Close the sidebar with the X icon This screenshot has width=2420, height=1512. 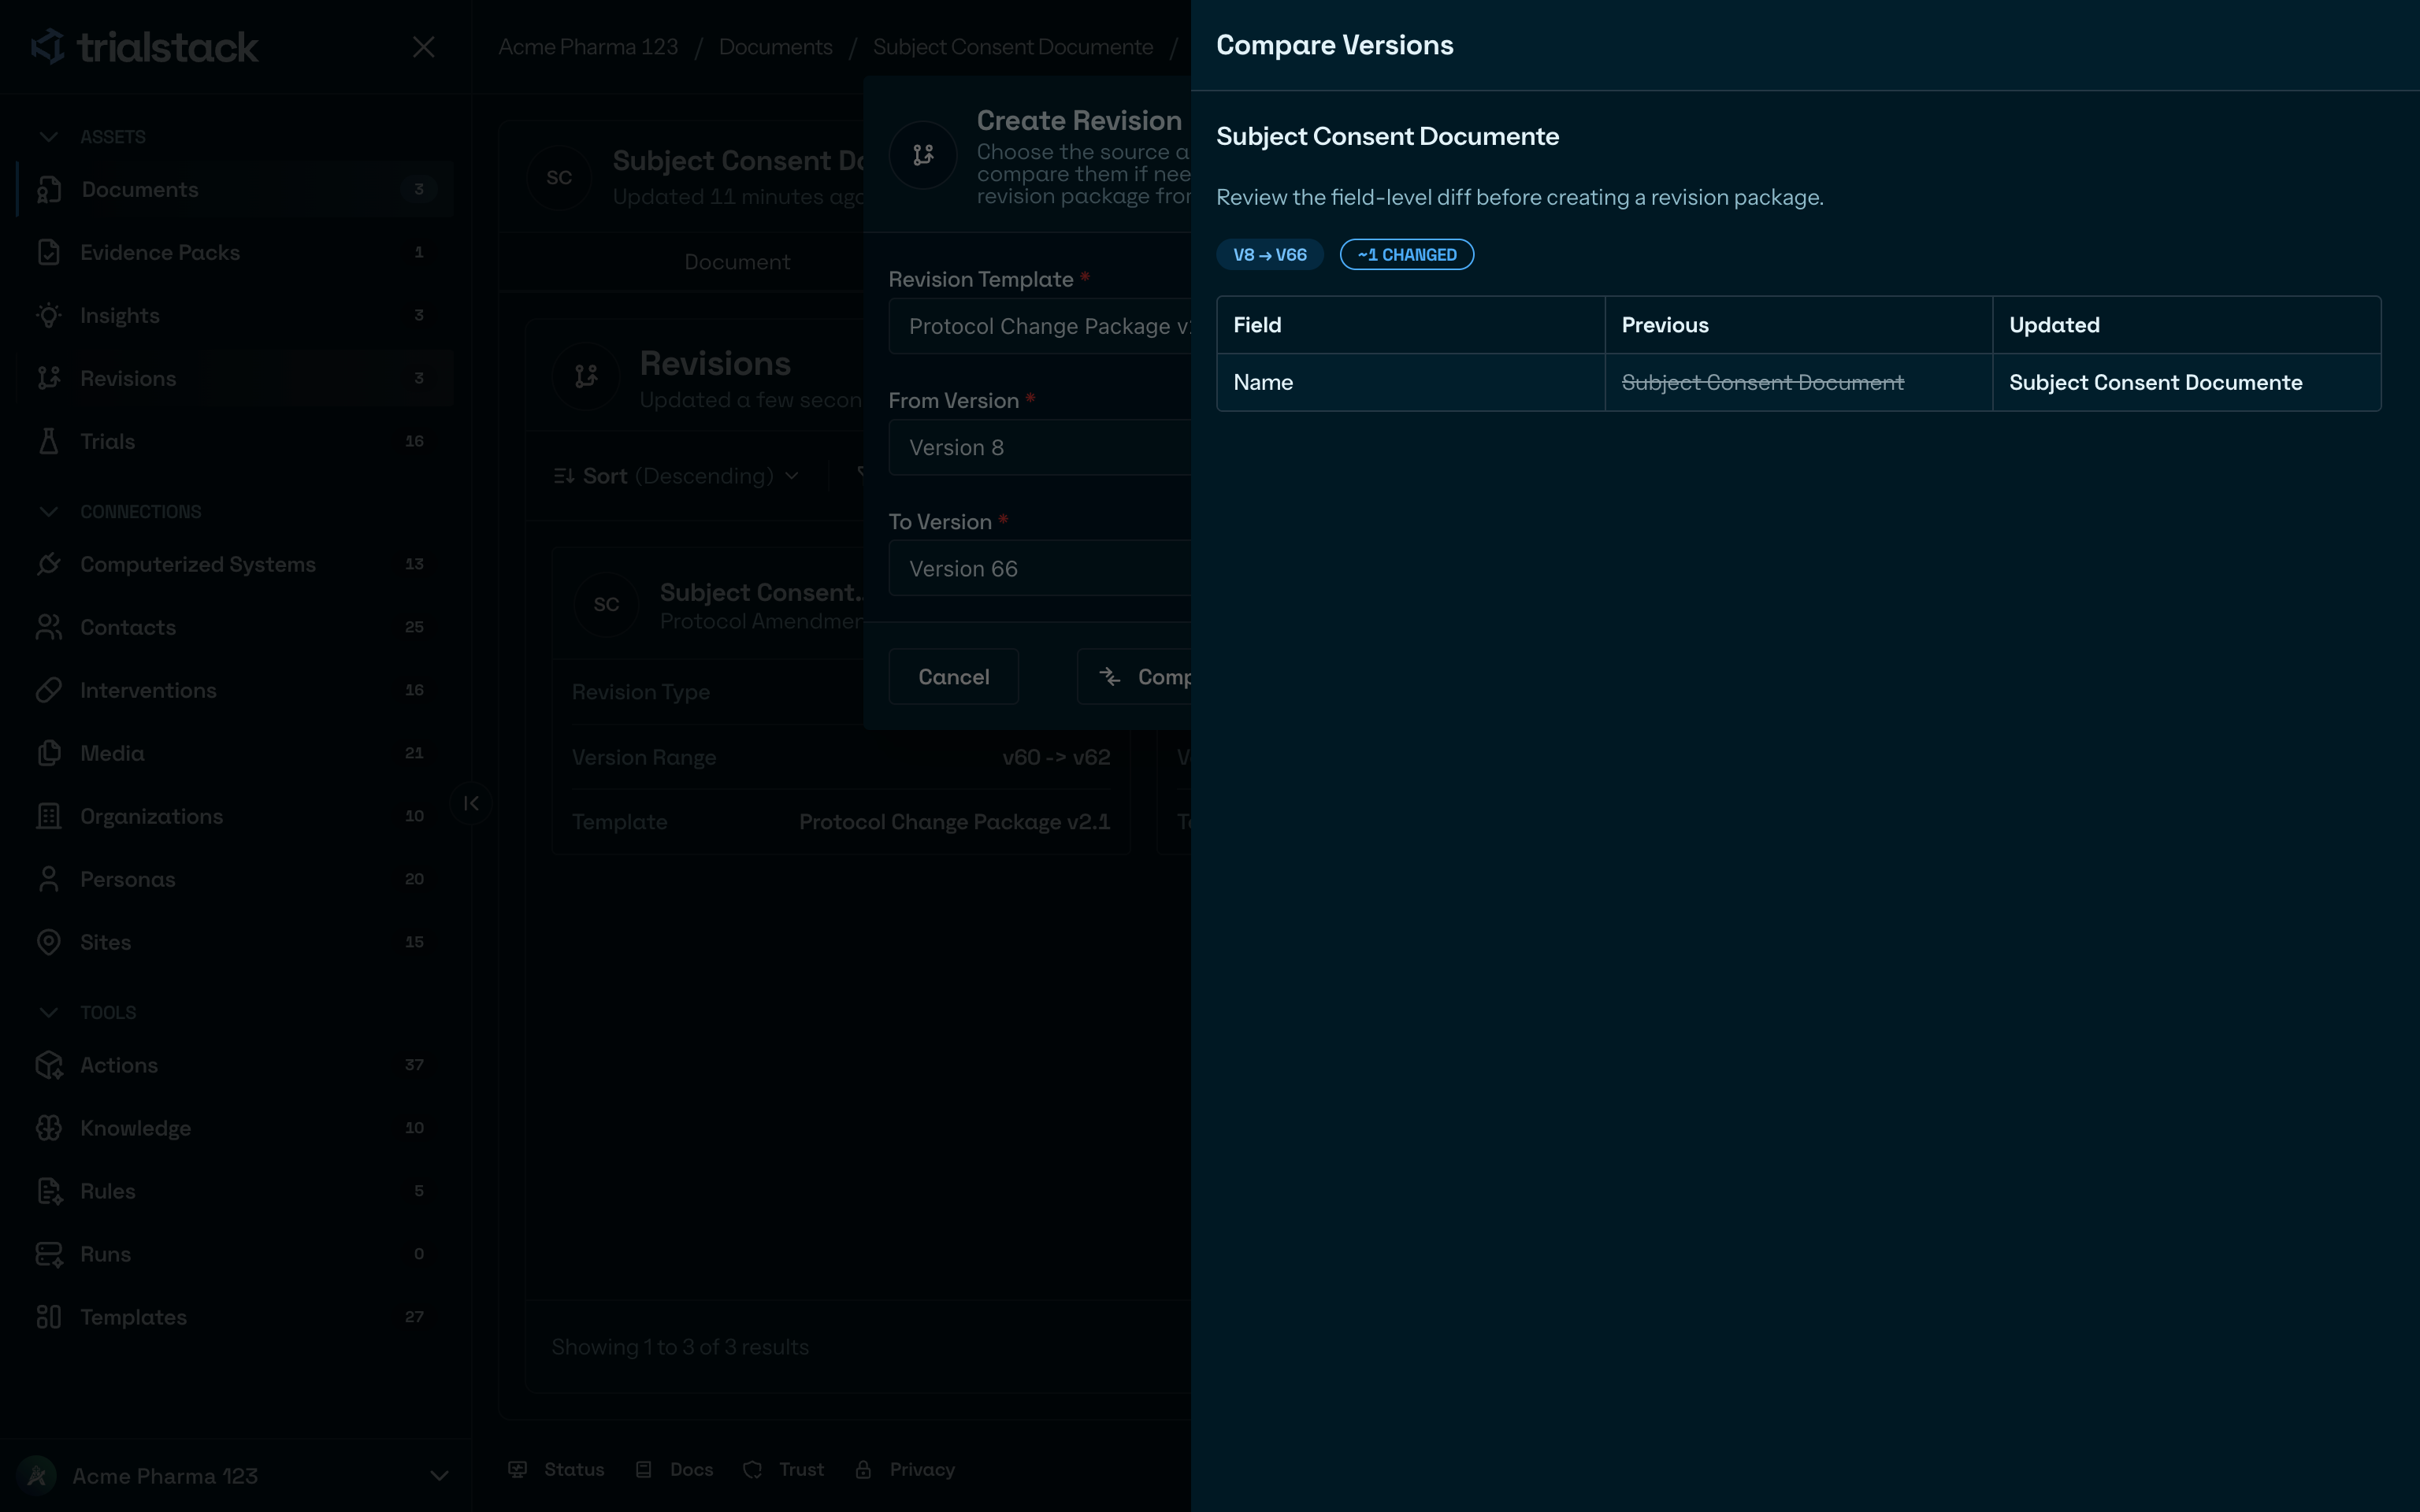pos(423,47)
